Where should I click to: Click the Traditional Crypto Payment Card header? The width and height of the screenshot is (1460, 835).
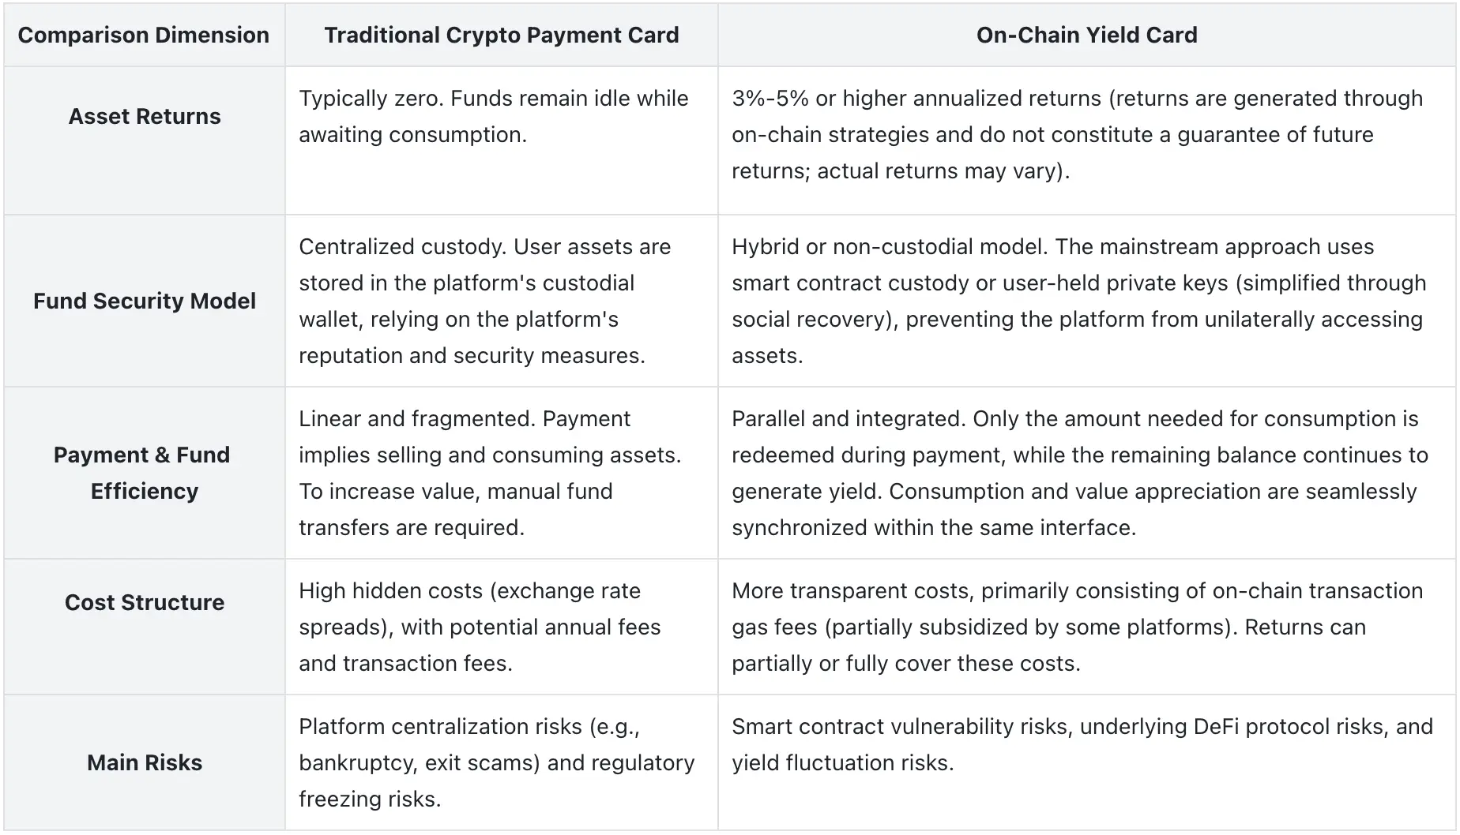(501, 36)
